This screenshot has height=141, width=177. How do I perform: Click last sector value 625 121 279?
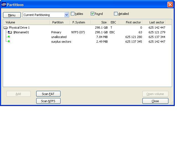click(x=157, y=32)
